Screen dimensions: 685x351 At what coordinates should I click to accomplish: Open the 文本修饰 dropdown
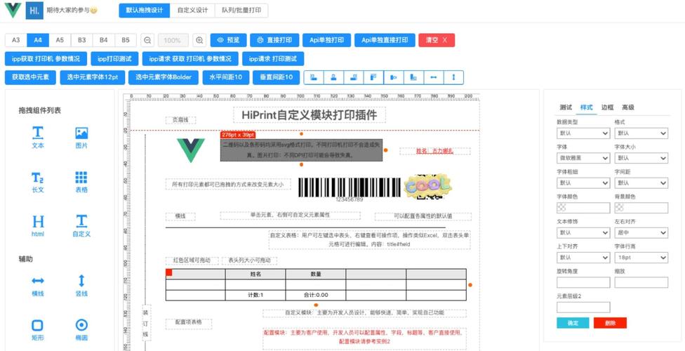(x=583, y=232)
